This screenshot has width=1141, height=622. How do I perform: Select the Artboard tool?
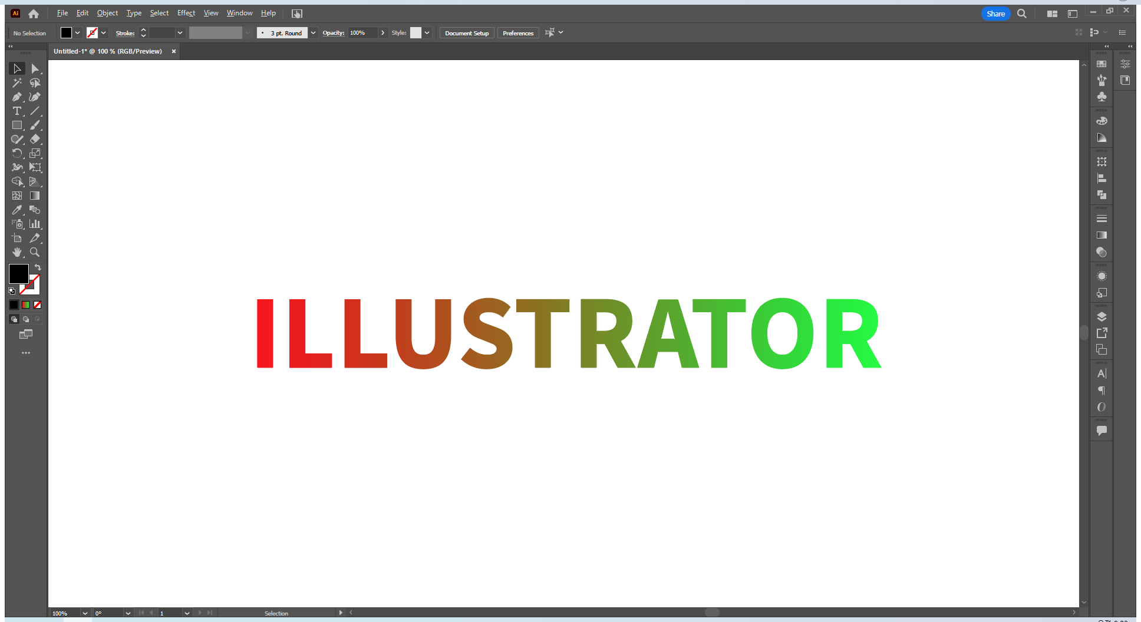17,239
